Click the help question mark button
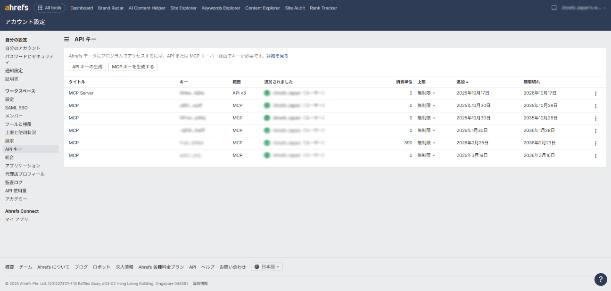611x291 pixels. 601,280
